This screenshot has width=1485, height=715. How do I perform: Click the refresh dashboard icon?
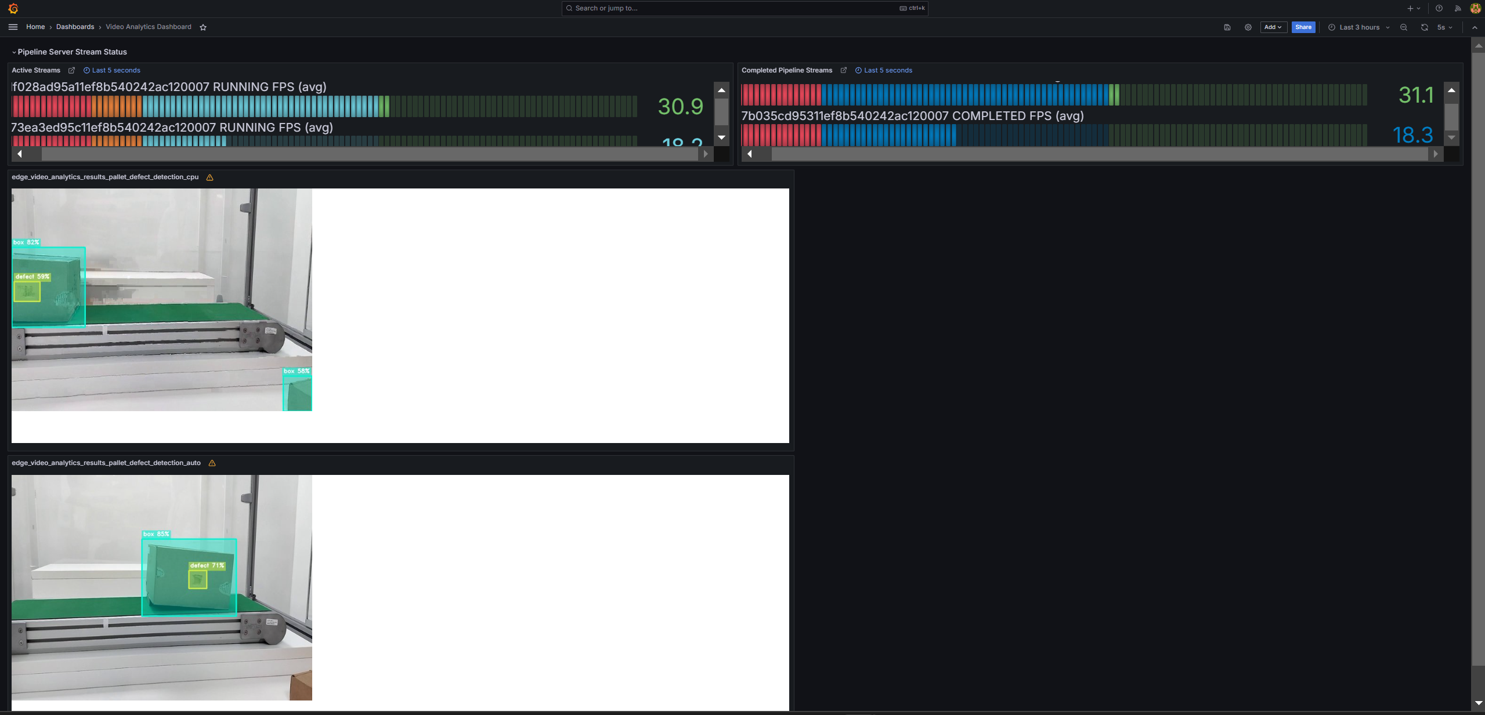click(1424, 27)
